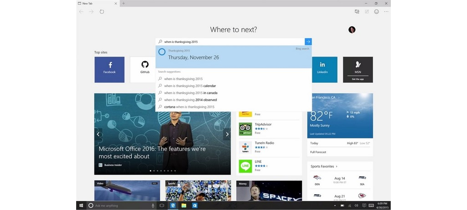Click the TuneIn Radio app name
This screenshot has height=210, width=467.
click(265, 143)
